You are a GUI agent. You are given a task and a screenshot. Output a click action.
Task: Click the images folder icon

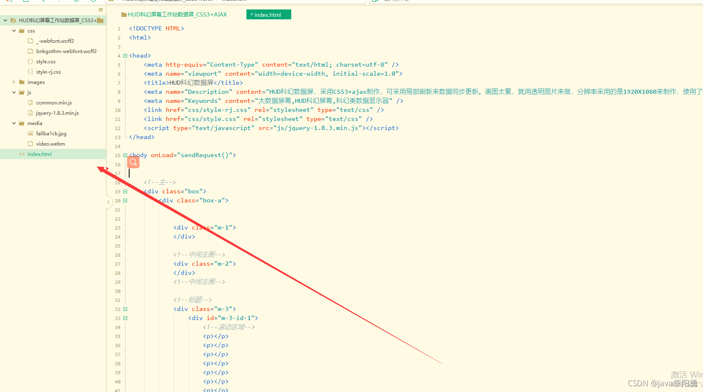point(22,82)
